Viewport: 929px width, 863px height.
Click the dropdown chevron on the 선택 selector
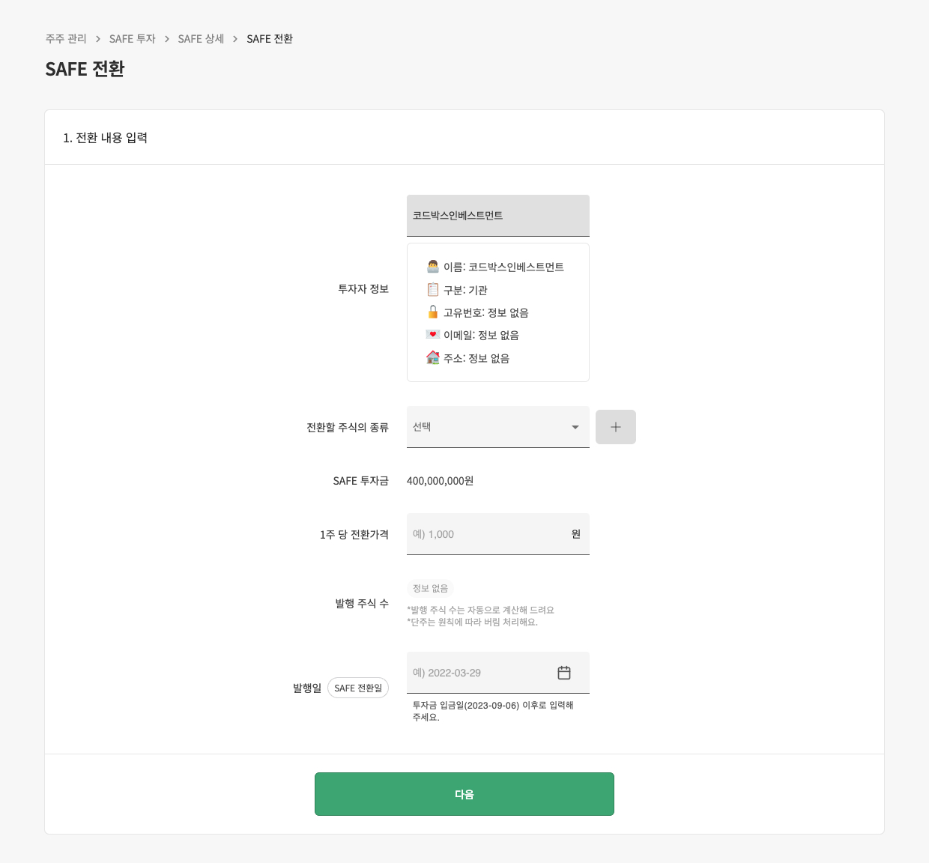click(574, 426)
